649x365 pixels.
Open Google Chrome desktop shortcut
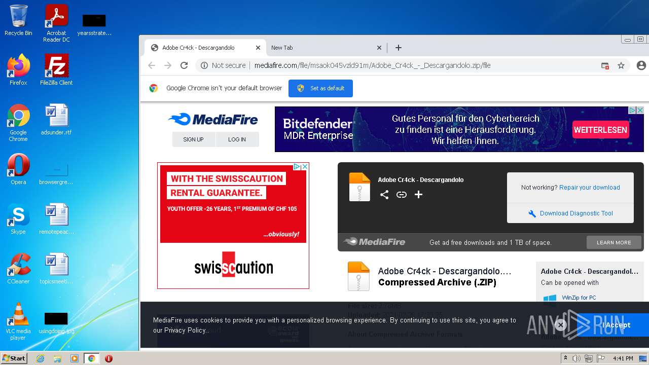point(18,123)
